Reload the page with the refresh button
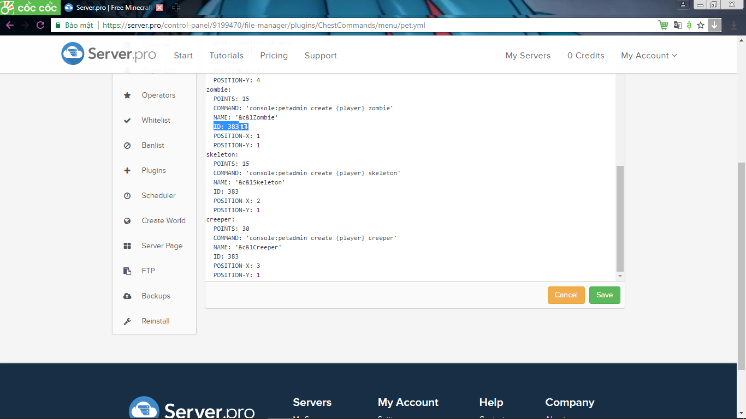746x419 pixels. [x=40, y=25]
